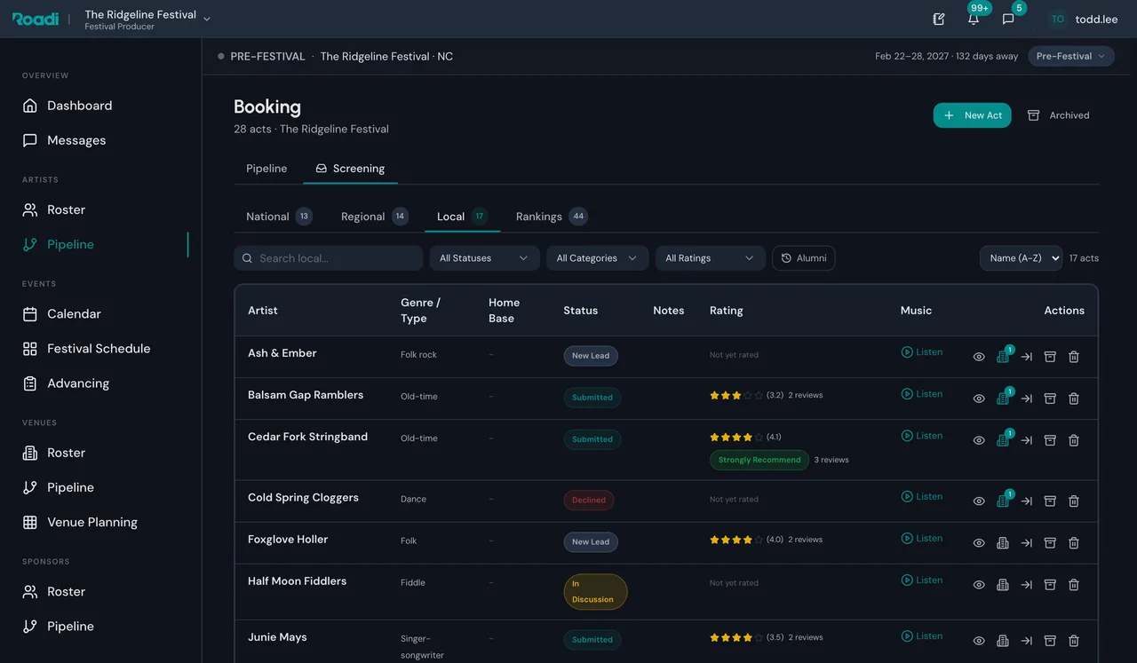Image resolution: width=1137 pixels, height=663 pixels.
Task: Click Foxglove Holler star rating
Action: (736, 540)
